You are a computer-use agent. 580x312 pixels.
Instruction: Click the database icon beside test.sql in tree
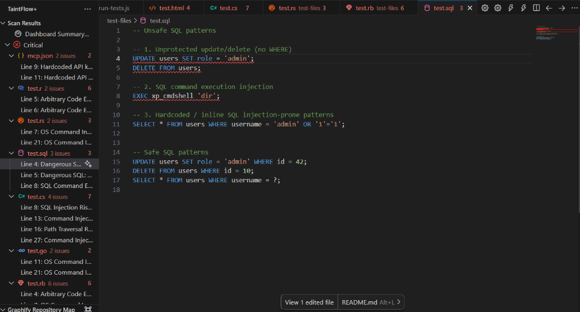pyautogui.click(x=21, y=153)
